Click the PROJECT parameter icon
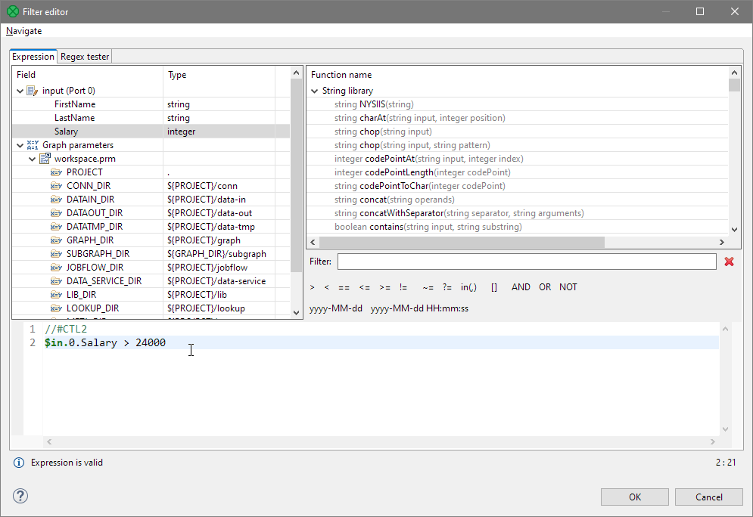Screen dimensions: 753x517 [x=56, y=172]
